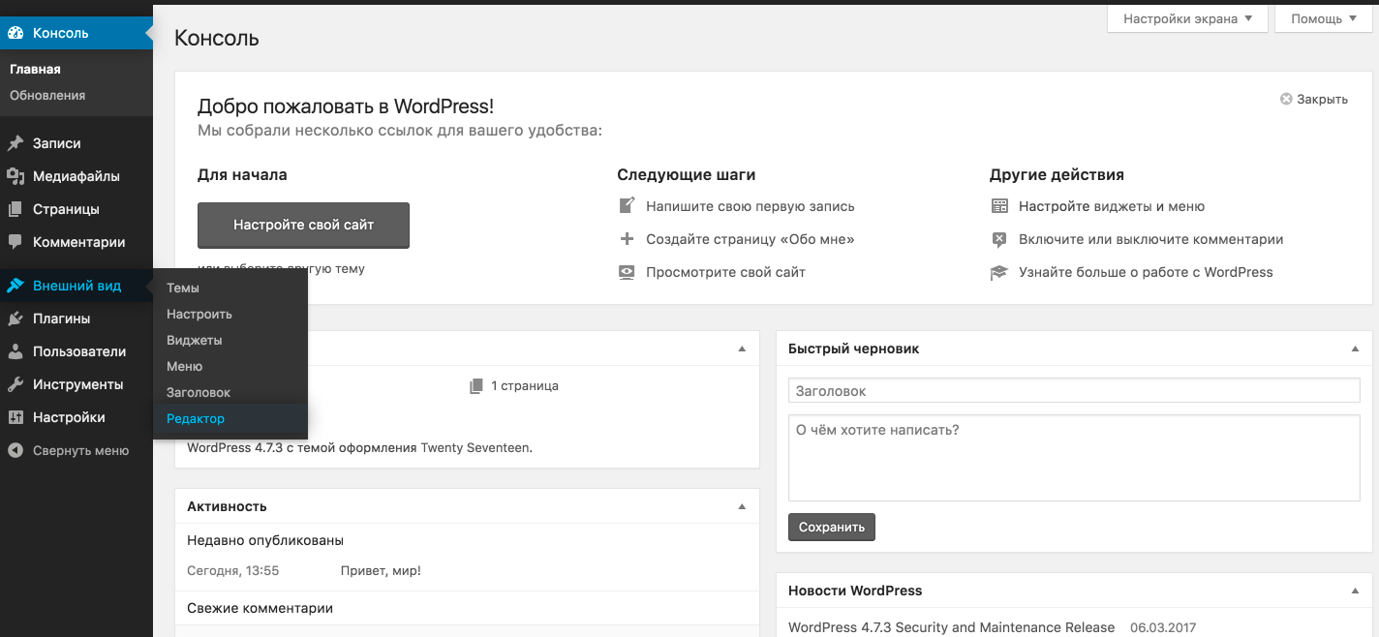Click the media icon beside Медиафайлы
This screenshot has height=637, width=1379.
15,176
